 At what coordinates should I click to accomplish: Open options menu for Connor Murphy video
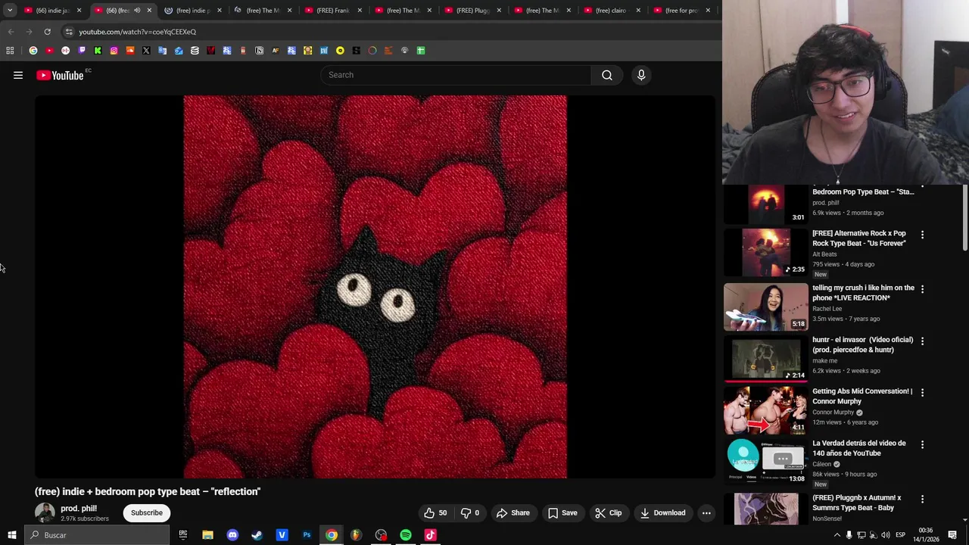point(922,393)
